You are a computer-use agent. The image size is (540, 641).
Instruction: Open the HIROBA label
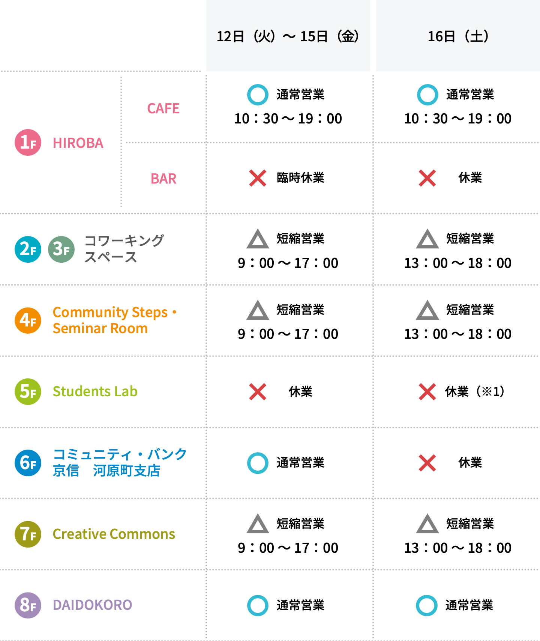[x=78, y=143]
